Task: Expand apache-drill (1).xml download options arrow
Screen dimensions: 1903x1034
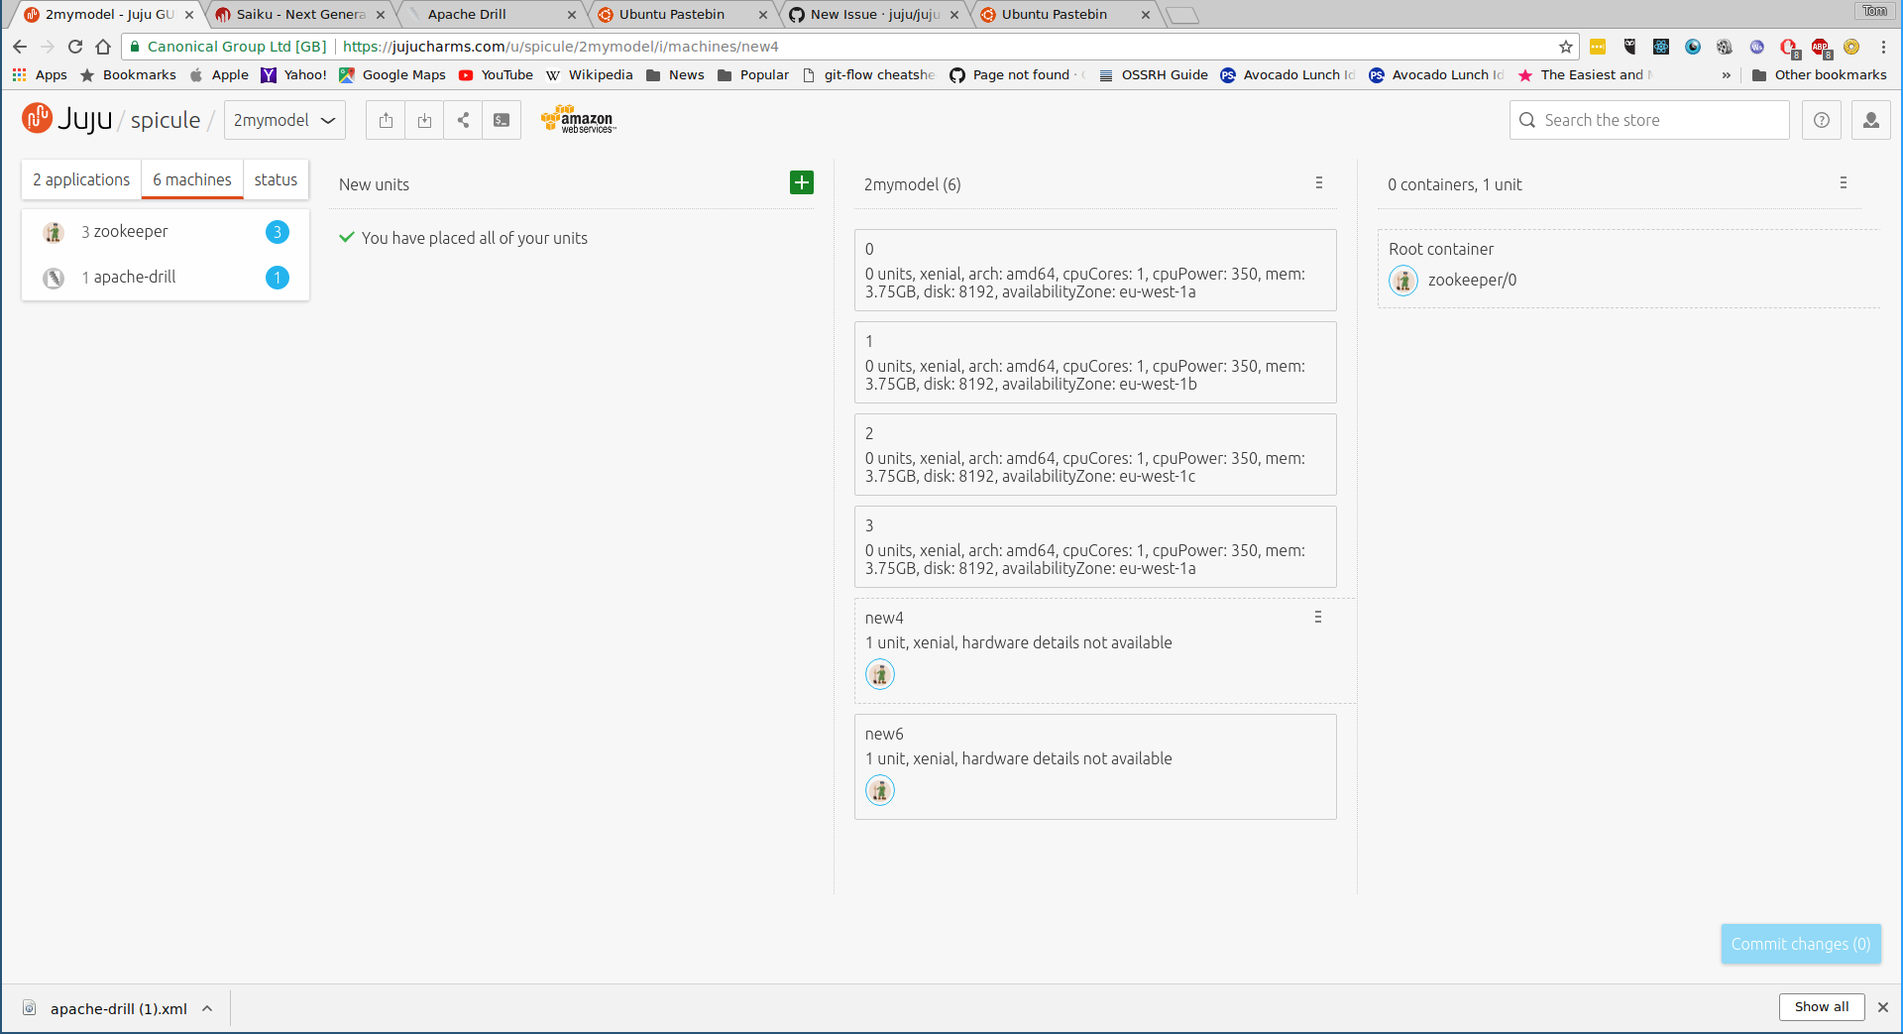Action: [207, 1008]
